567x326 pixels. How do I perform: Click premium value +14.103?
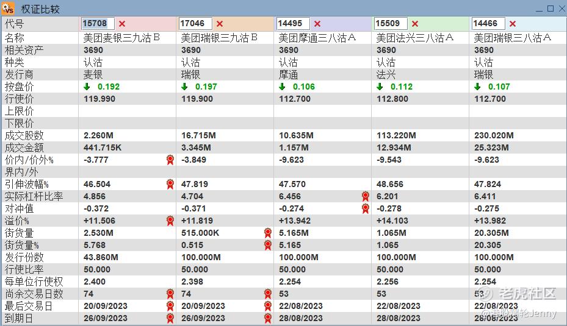click(392, 221)
